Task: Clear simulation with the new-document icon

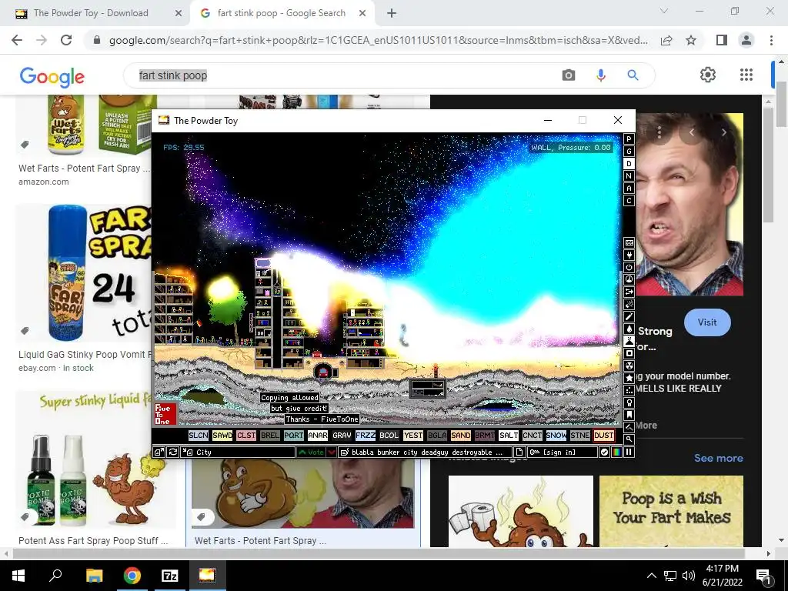Action: 519,452
